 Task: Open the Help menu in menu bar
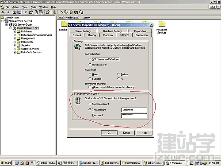53,7
